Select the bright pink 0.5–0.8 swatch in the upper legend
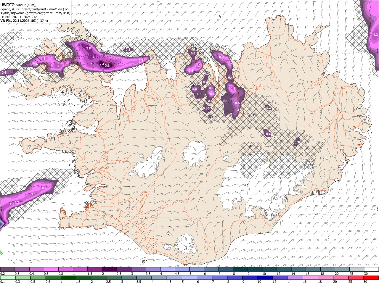Viewport: 379px width, 284px height. (x=51, y=269)
